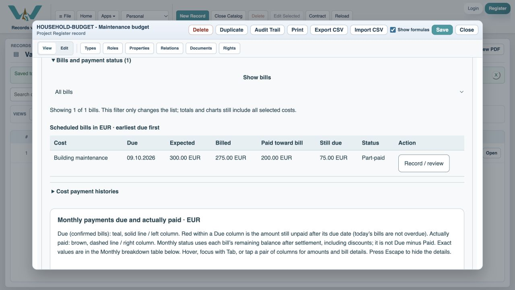Viewport: 515px width, 290px height.
Task: Duplicate the Maintenance budget record
Action: 232,30
